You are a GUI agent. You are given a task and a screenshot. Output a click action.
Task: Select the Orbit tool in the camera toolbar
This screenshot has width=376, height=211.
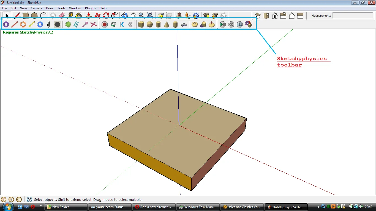(124, 15)
